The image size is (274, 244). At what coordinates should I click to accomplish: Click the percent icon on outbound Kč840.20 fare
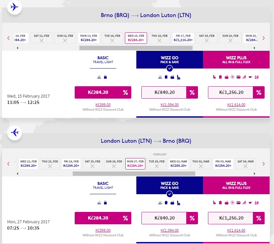(x=192, y=92)
